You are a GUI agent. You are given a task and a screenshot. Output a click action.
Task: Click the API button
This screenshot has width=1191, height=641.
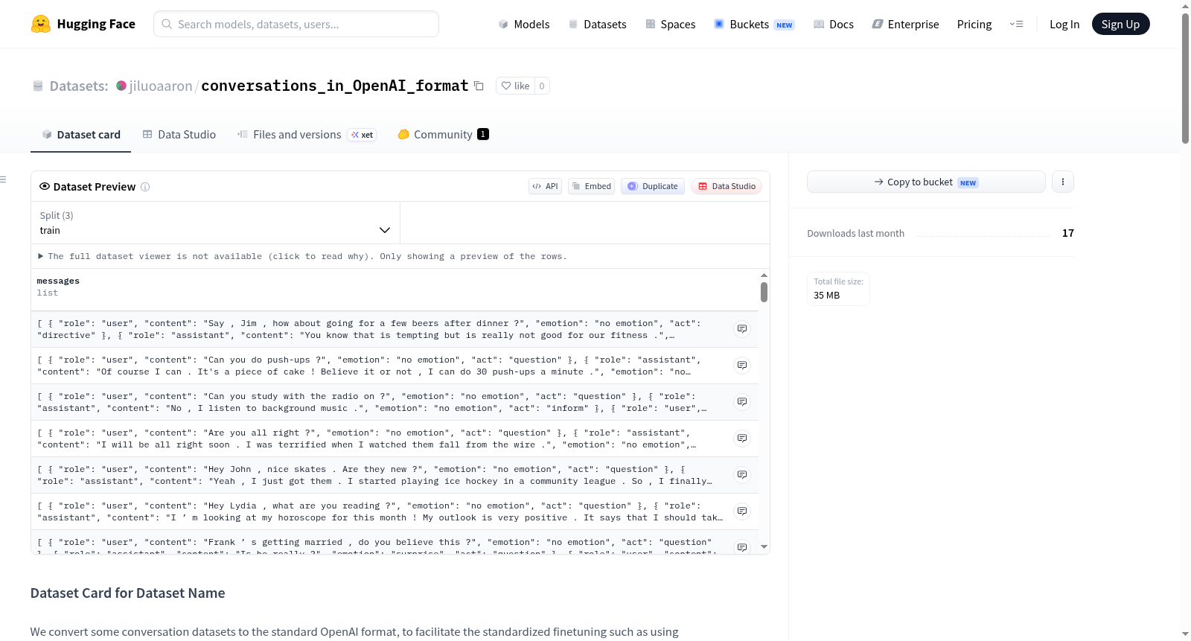545,186
